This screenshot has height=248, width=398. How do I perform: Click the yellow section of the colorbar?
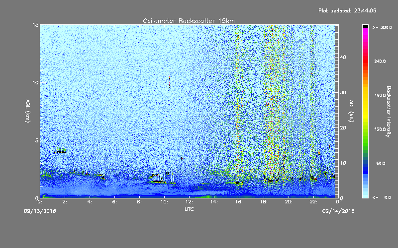pyautogui.click(x=365, y=104)
